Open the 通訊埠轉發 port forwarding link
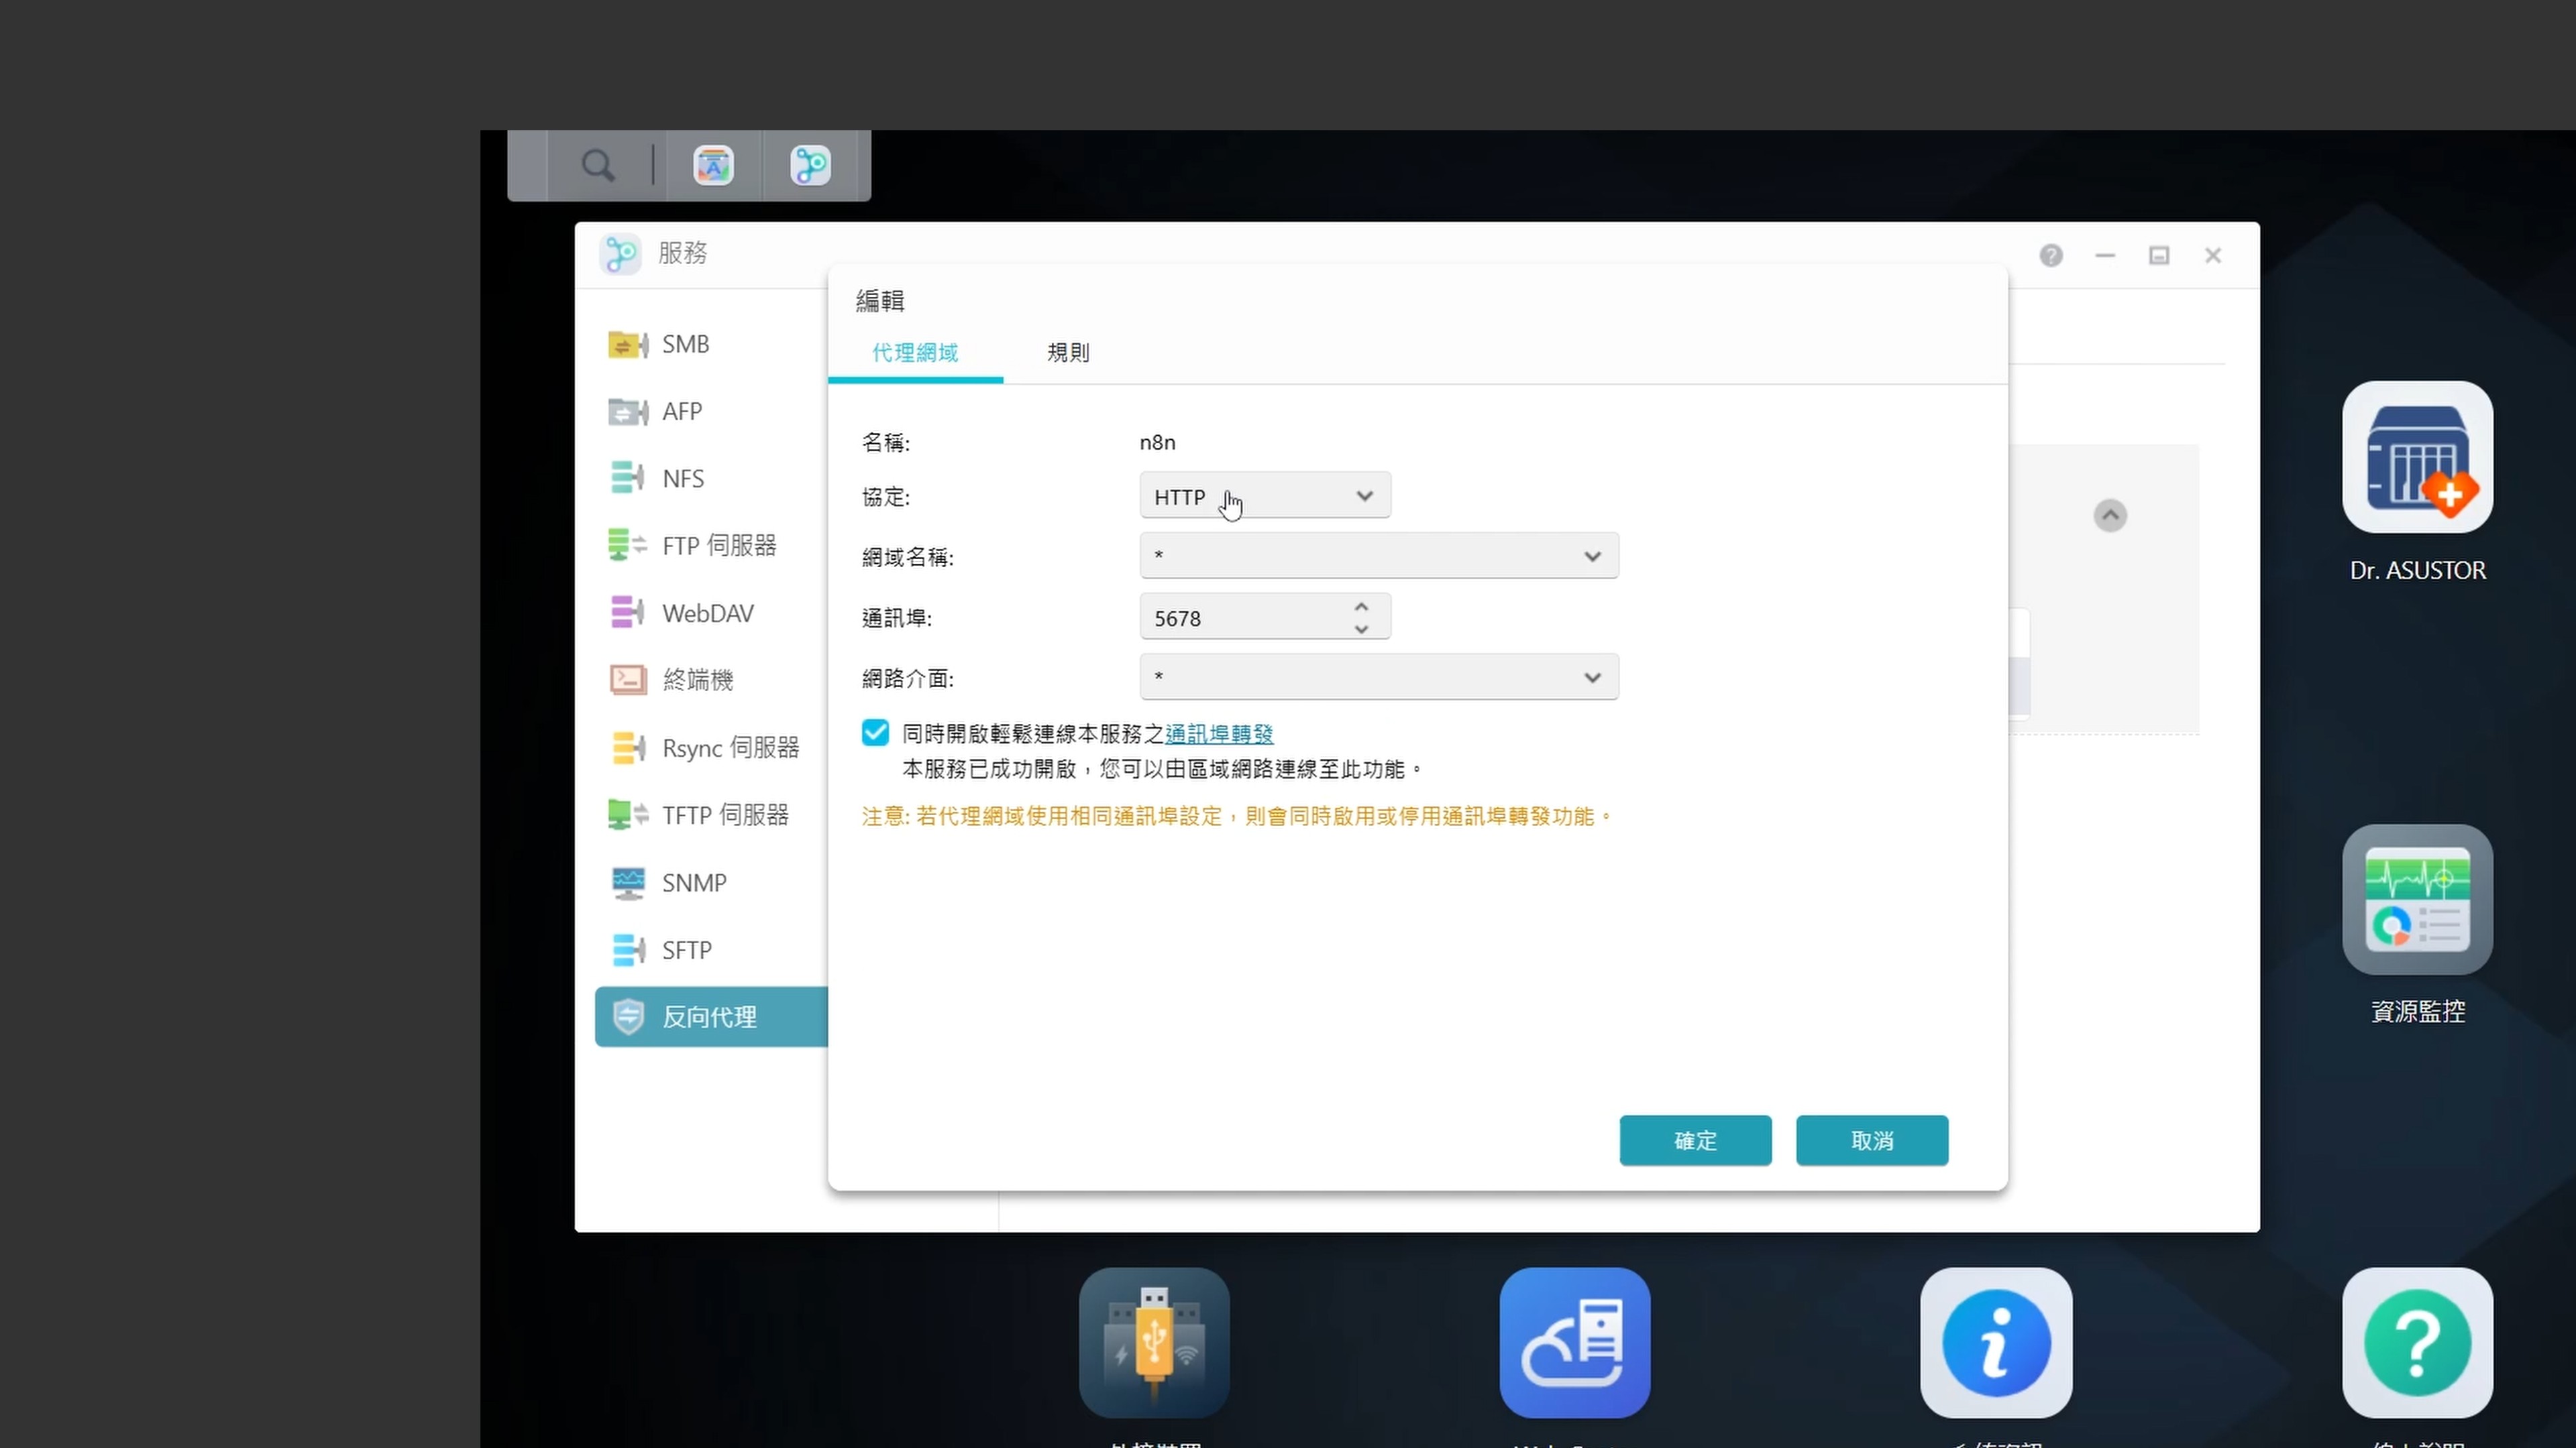Screen dimensions: 2576x1448 [1218, 733]
